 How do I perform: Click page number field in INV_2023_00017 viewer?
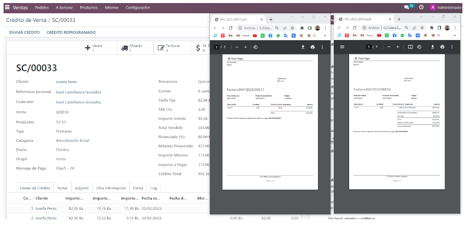click(x=215, y=47)
